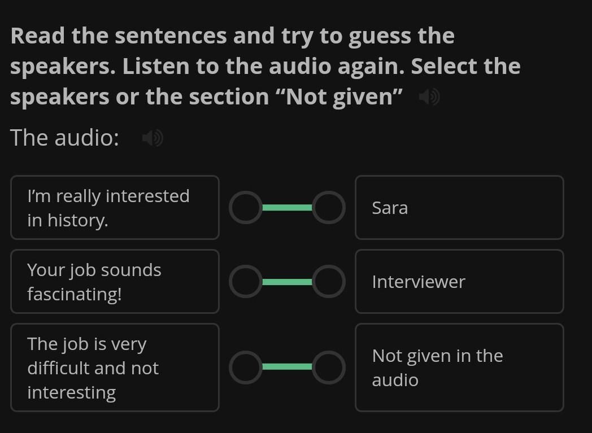
Task: Select 'Your job sounds fascinating!' card
Action: click(x=115, y=282)
